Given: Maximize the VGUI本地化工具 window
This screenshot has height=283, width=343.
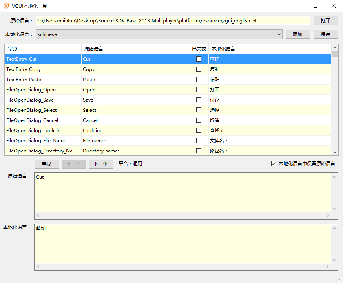Looking at the screenshot, I should click(x=316, y=6).
